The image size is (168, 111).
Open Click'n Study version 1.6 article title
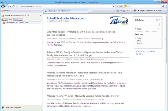click(85, 54)
